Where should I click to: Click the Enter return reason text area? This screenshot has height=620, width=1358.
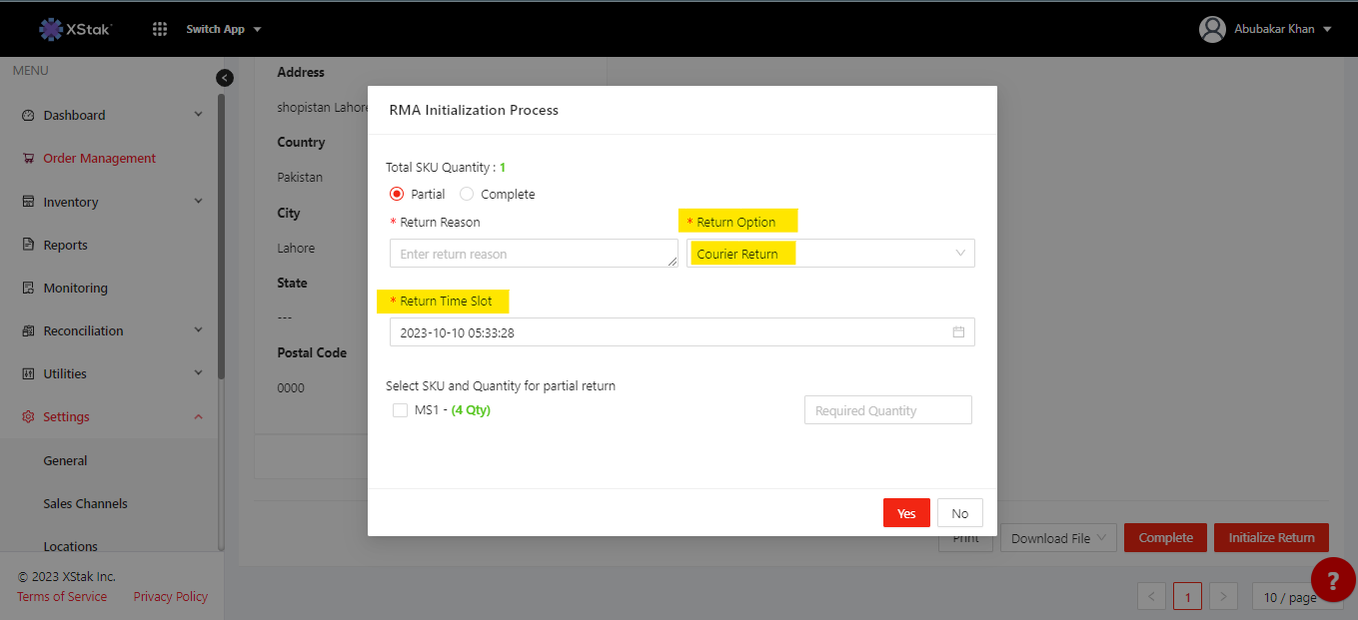(x=533, y=254)
